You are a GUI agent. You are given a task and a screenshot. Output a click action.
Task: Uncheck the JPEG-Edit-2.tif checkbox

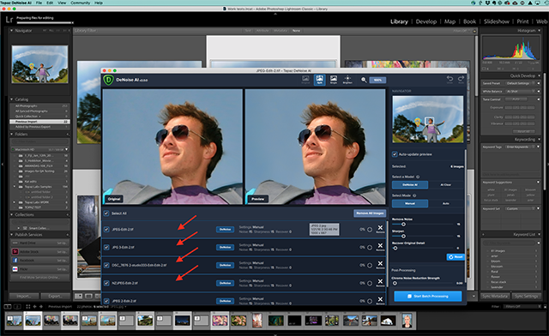point(106,230)
